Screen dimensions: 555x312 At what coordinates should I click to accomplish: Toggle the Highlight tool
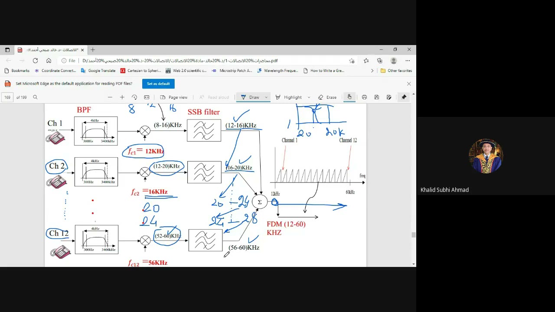288,97
